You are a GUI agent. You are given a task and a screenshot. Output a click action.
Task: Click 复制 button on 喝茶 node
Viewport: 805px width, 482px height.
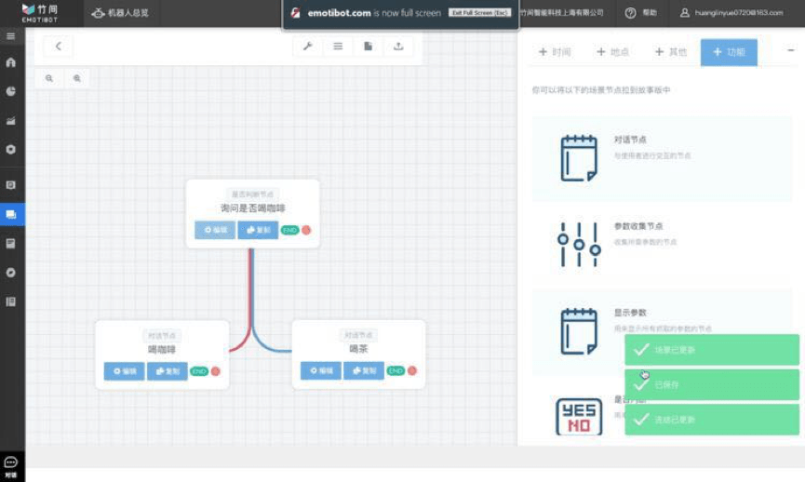tap(364, 370)
